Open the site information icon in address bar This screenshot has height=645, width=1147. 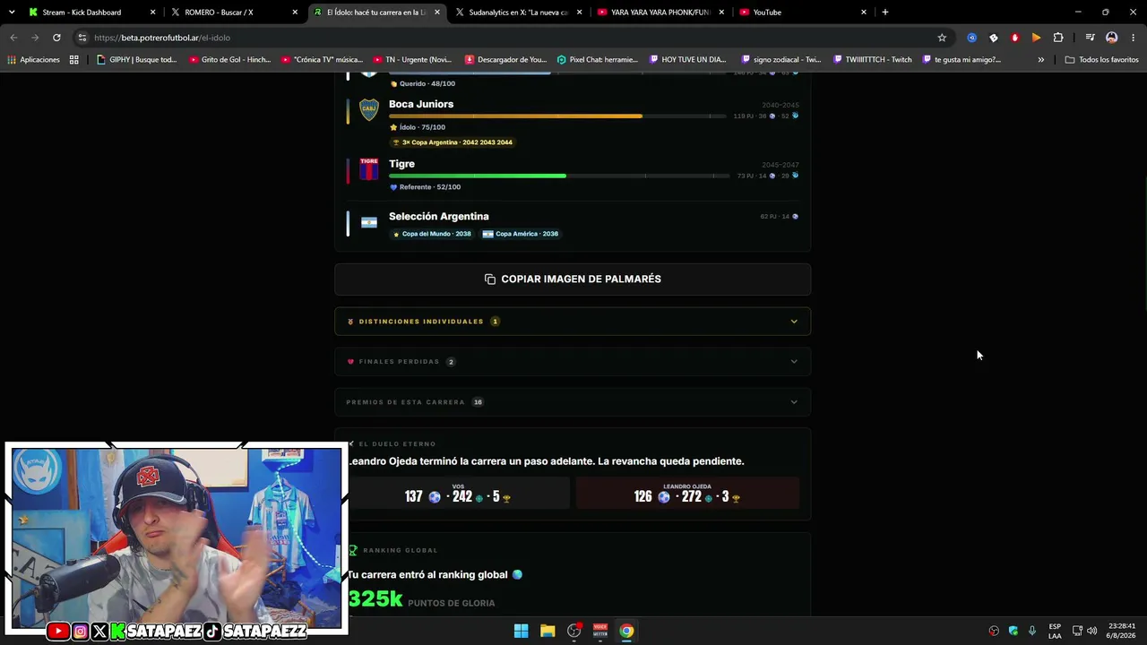82,38
